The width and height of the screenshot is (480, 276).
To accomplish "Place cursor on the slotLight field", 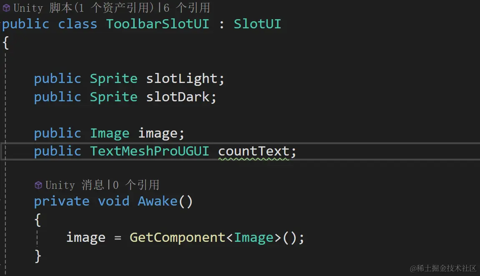I will [x=182, y=79].
